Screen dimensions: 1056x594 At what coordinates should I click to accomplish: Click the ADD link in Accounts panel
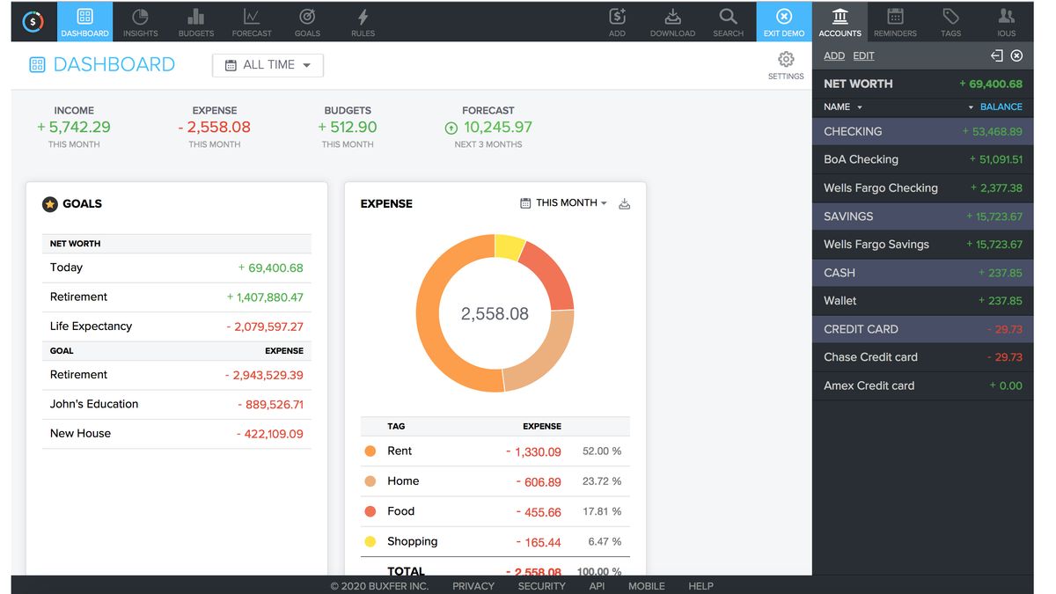(x=833, y=55)
